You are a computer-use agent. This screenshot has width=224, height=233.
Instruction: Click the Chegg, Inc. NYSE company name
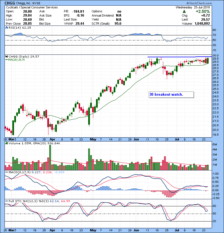click(x=28, y=3)
